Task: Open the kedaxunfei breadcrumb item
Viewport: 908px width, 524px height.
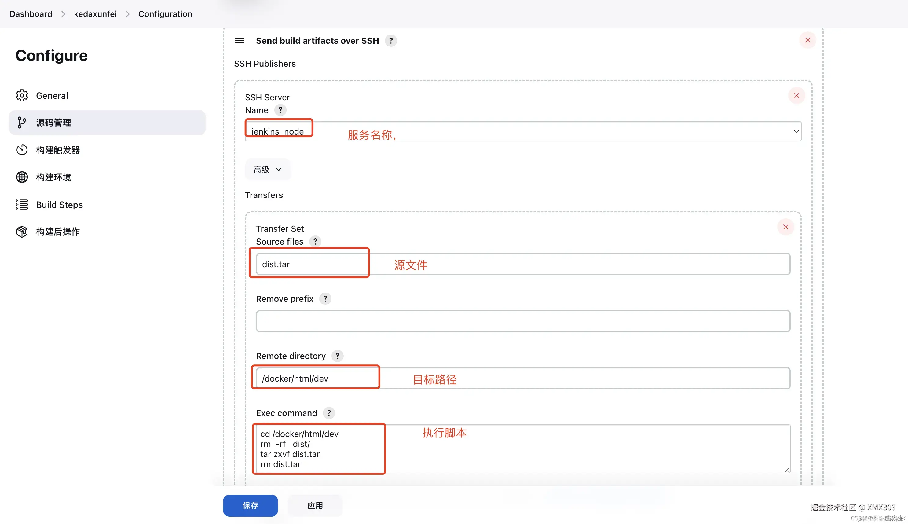Action: click(x=95, y=14)
